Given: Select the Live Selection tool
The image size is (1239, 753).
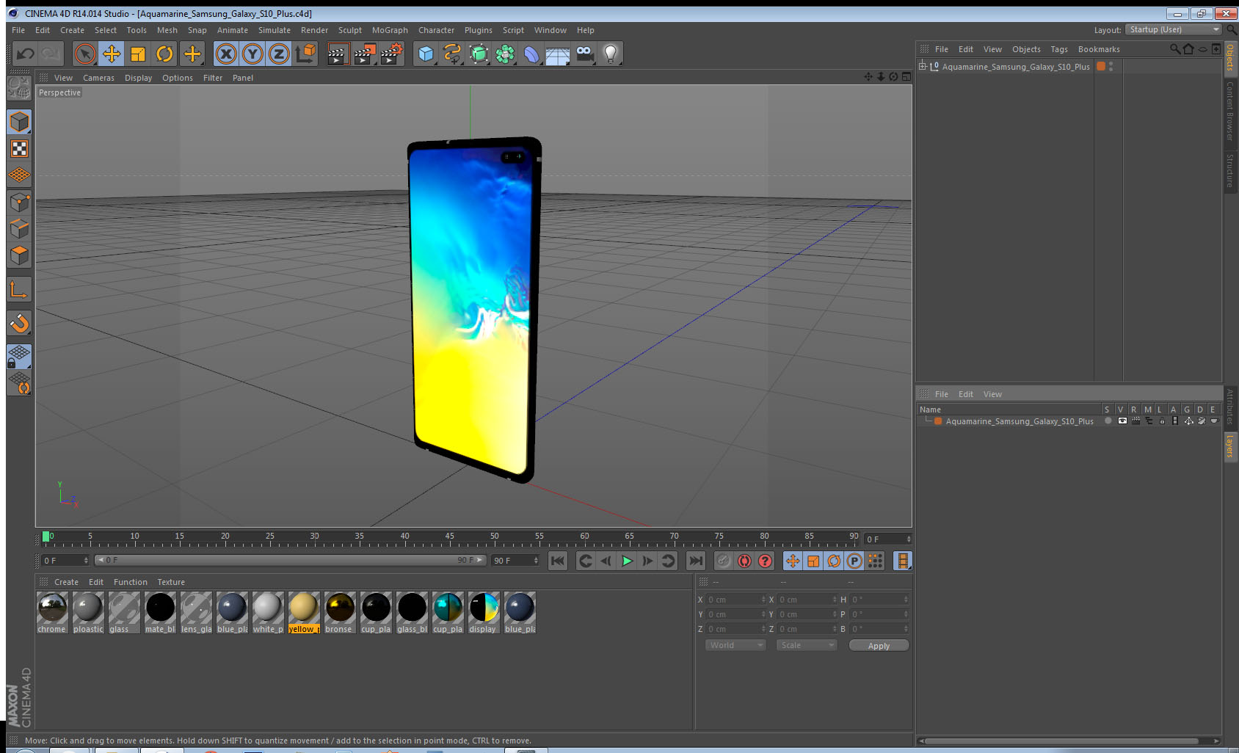Looking at the screenshot, I should 85,54.
